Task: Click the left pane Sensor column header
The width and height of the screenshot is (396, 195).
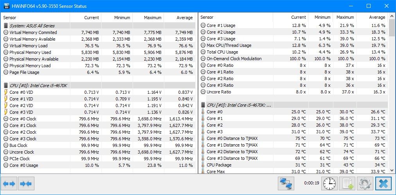Action: tap(35, 18)
